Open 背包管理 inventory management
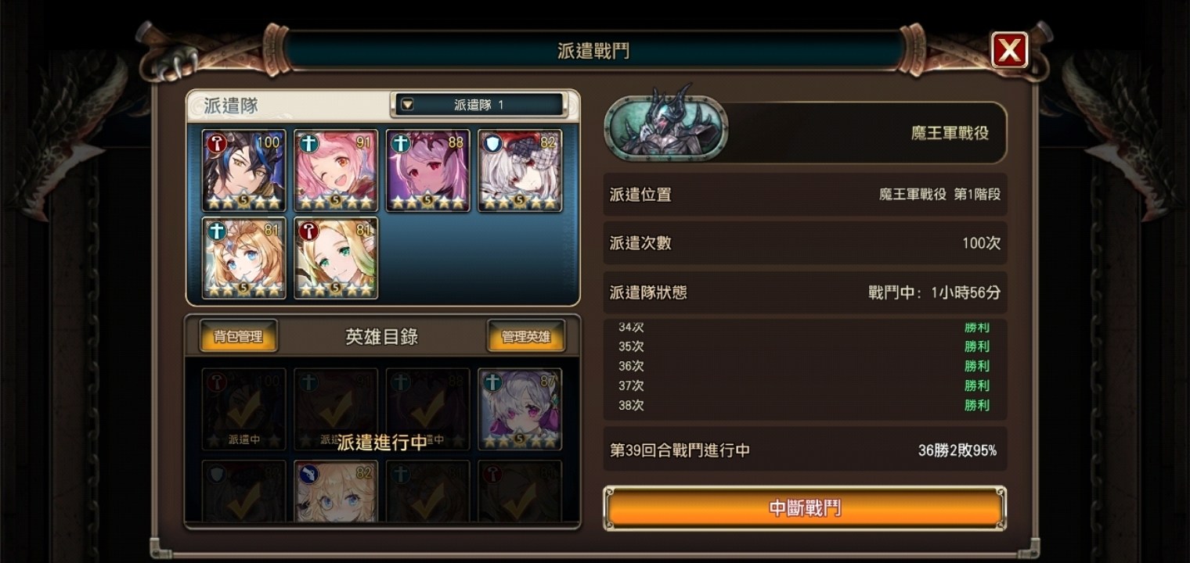 pyautogui.click(x=238, y=336)
